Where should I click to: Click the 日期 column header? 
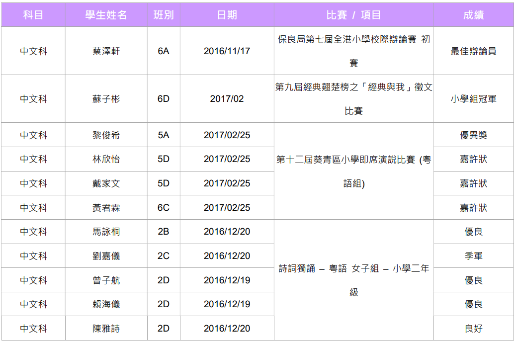227,15
